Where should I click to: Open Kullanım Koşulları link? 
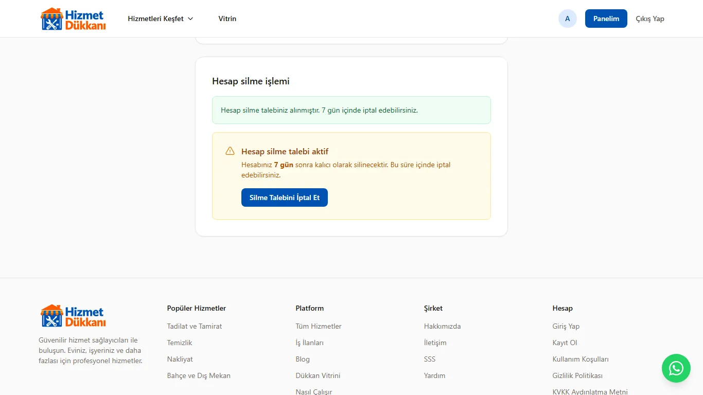pos(581,359)
